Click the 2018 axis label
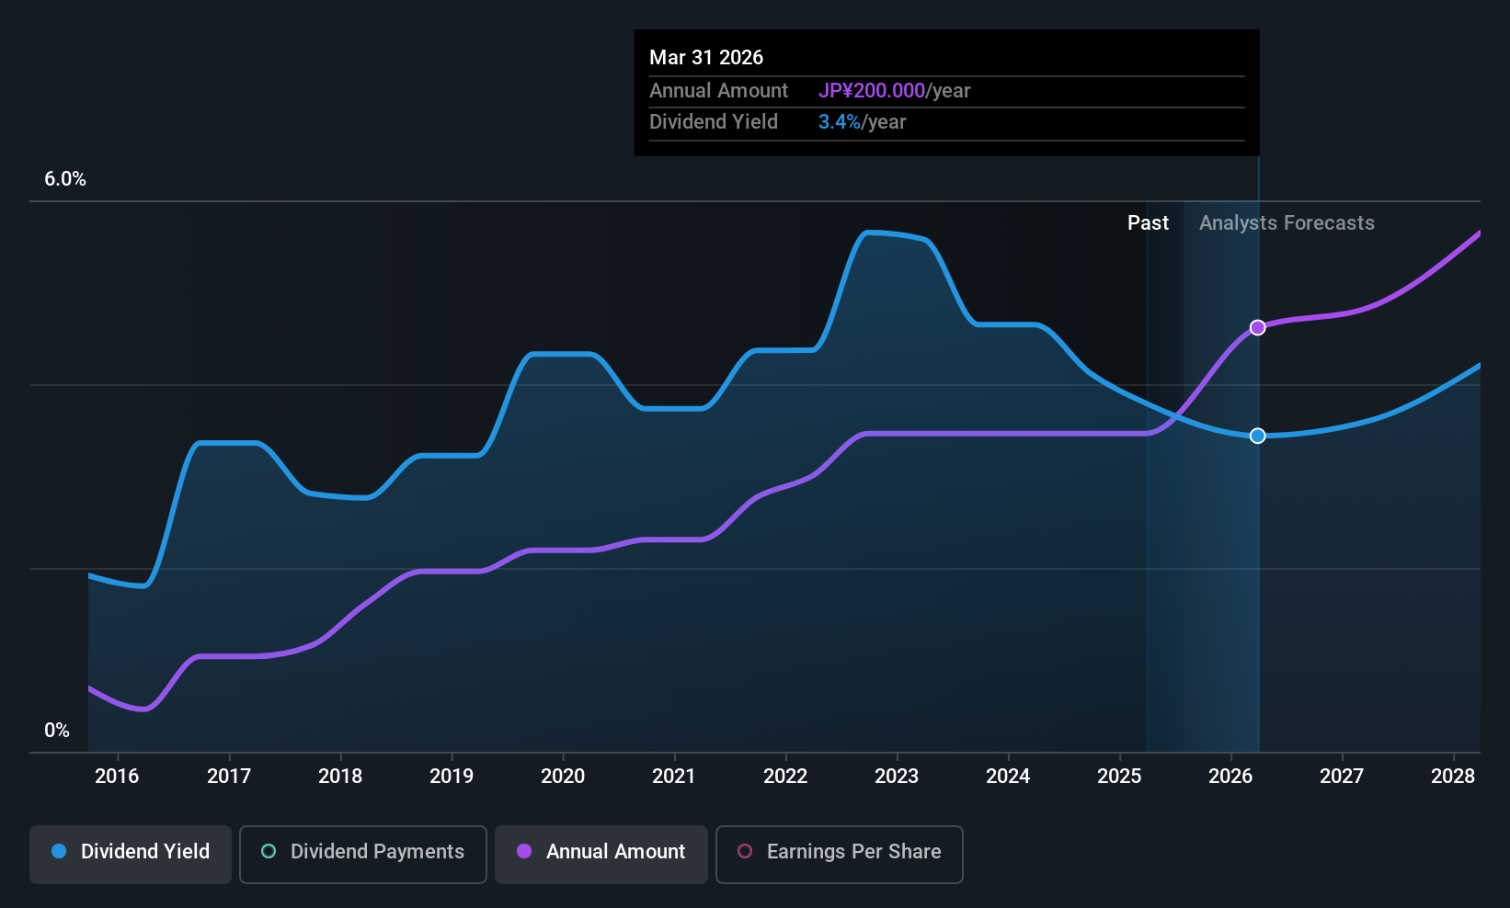The width and height of the screenshot is (1510, 908). pyautogui.click(x=340, y=777)
